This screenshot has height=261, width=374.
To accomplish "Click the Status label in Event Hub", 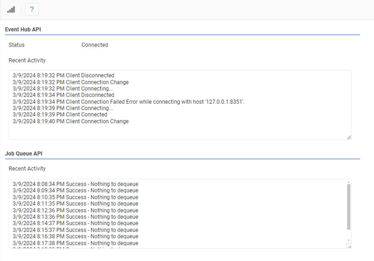I will (x=16, y=45).
